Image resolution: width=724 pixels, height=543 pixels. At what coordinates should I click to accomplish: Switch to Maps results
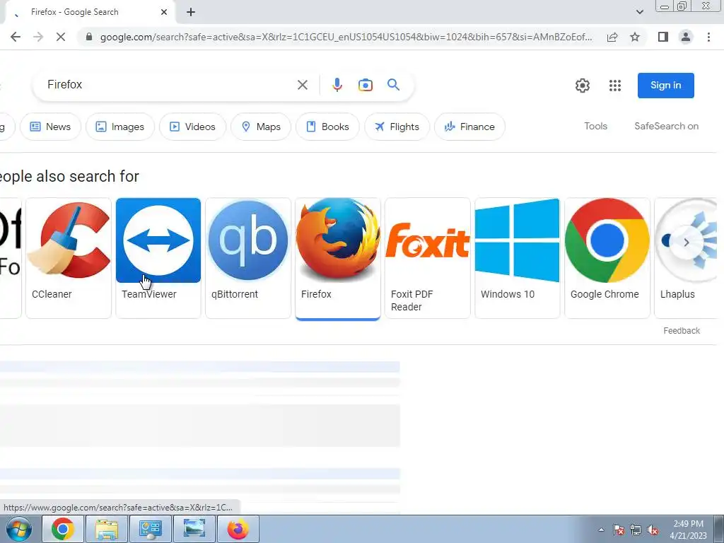click(x=261, y=127)
